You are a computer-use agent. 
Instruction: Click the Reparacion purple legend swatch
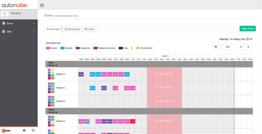78,48
